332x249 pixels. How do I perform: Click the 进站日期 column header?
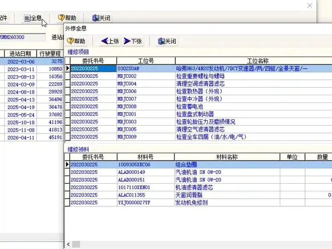pos(20,54)
